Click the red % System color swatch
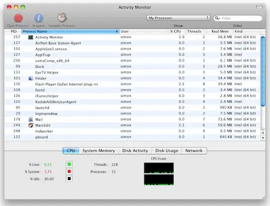 coord(69,171)
